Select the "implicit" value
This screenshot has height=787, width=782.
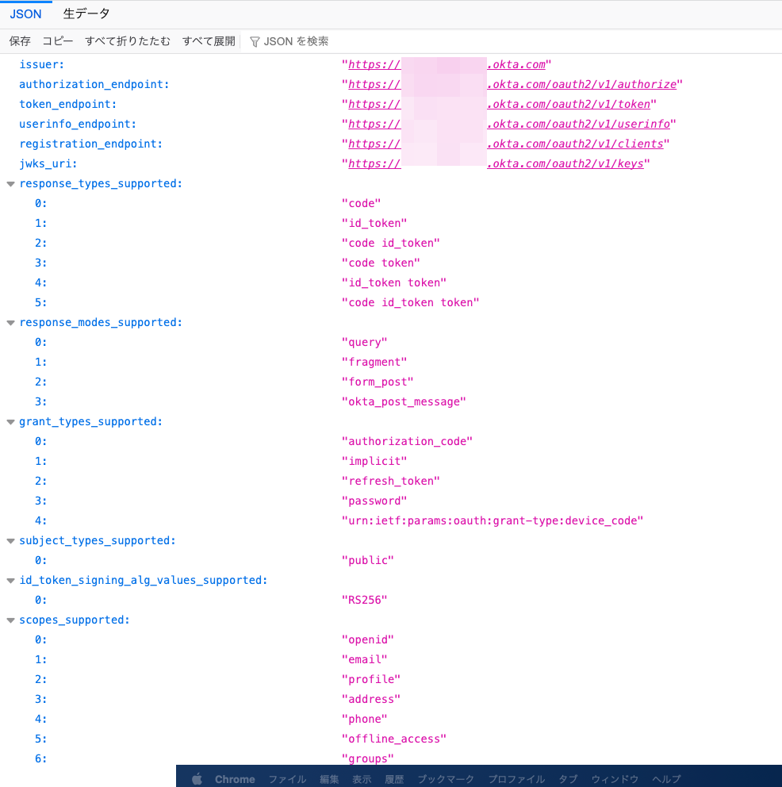pos(374,461)
